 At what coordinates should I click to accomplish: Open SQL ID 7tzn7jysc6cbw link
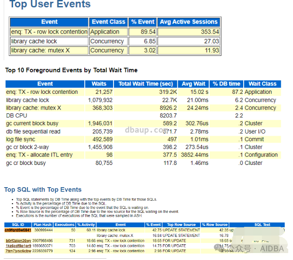point(18,251)
